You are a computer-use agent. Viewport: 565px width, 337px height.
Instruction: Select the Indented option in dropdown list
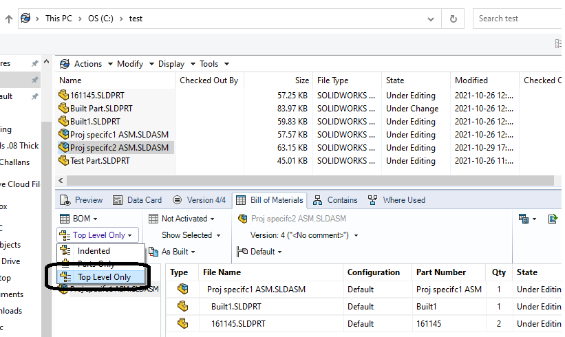[94, 251]
